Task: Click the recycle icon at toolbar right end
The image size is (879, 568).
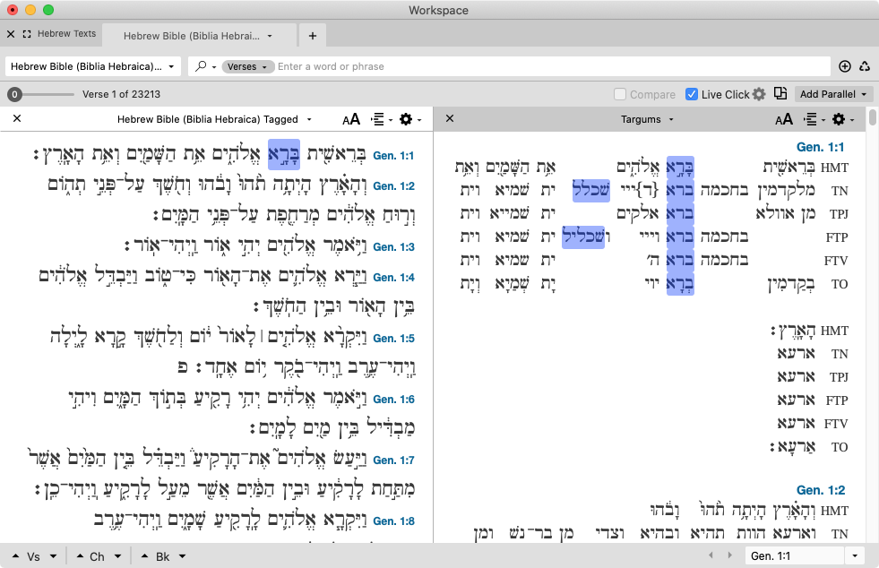Action: [865, 66]
